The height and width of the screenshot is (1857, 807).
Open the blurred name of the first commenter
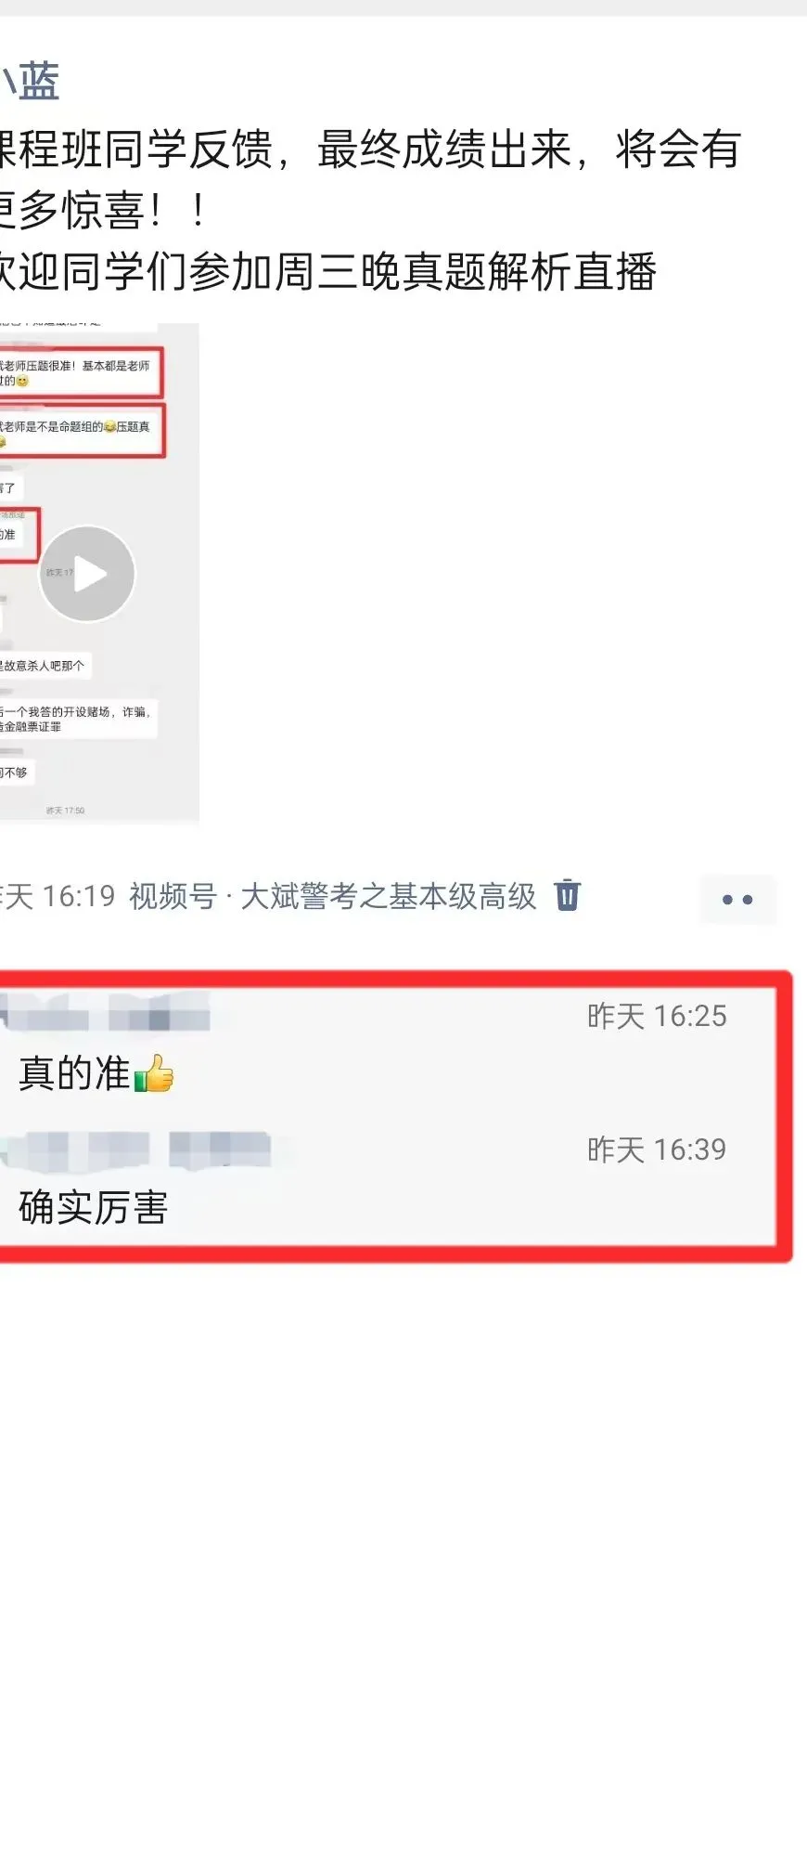point(105,1012)
